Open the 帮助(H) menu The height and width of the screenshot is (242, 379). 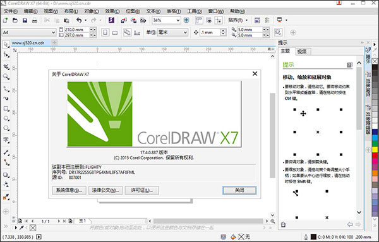point(238,11)
